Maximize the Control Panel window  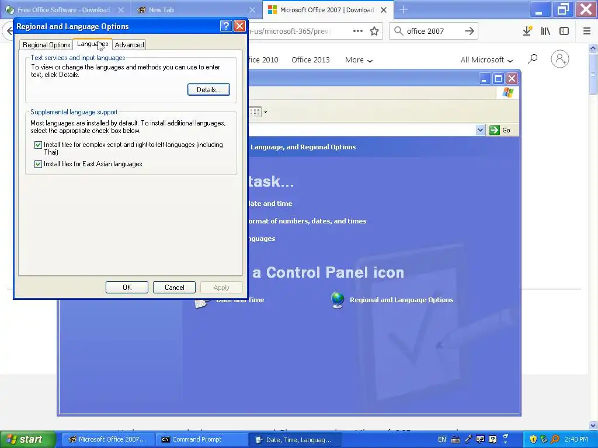498,79
